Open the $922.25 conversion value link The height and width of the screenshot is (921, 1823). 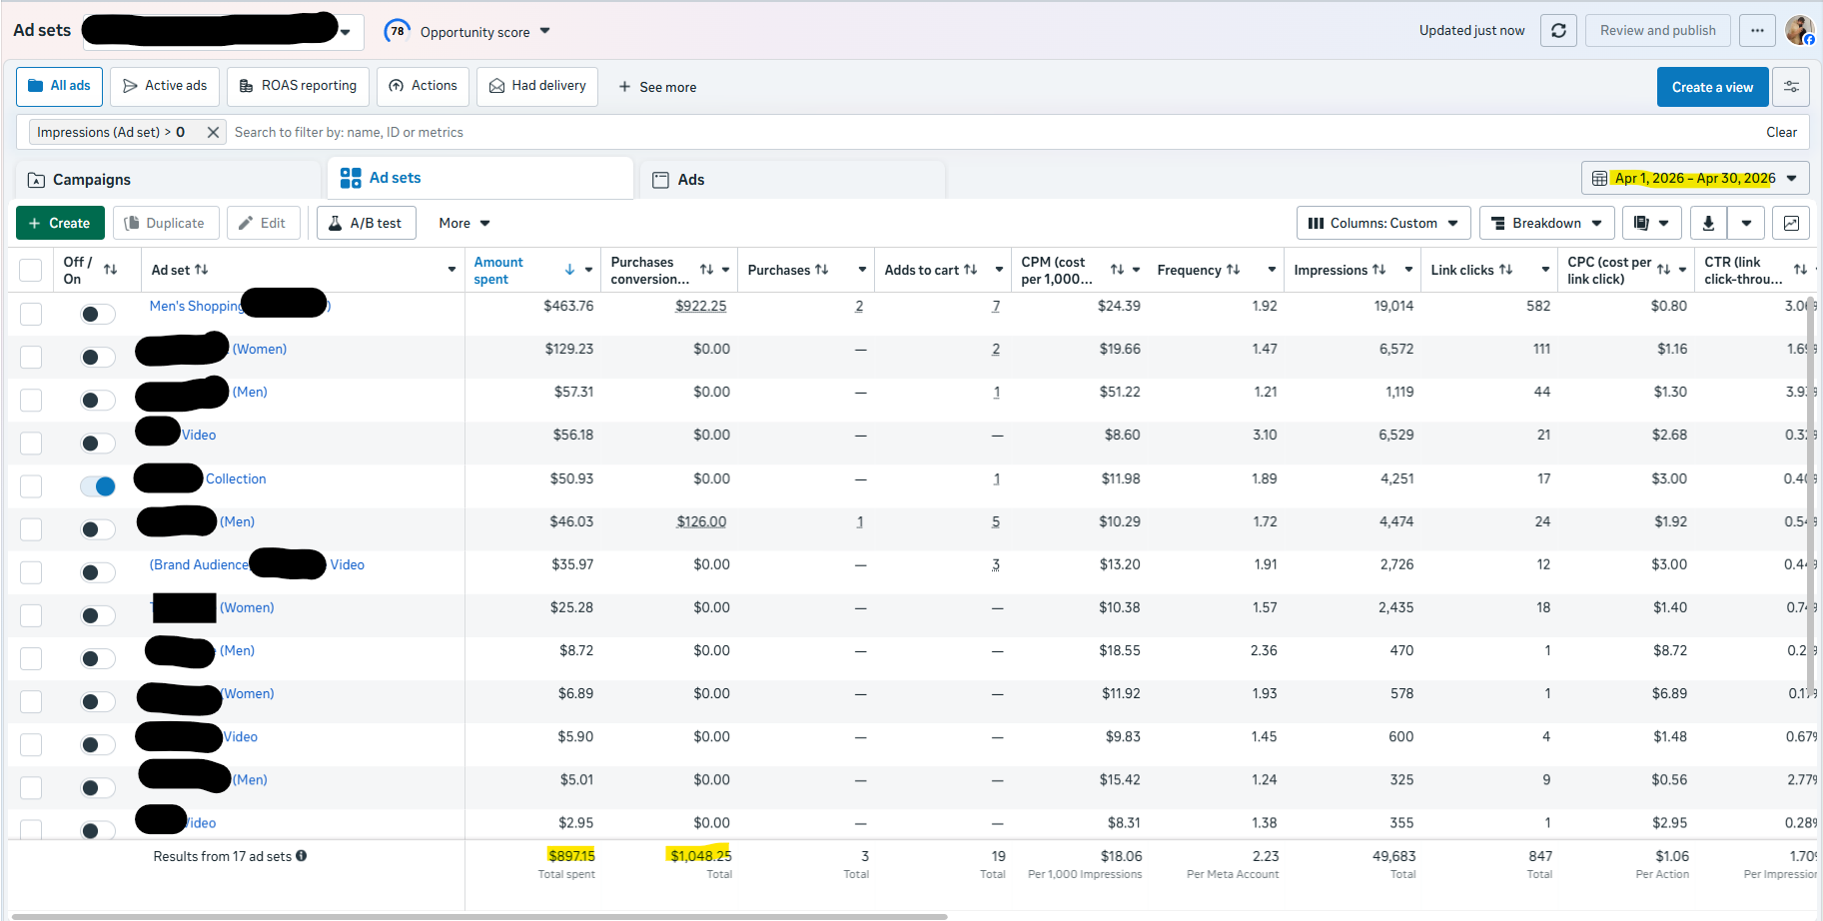point(700,306)
